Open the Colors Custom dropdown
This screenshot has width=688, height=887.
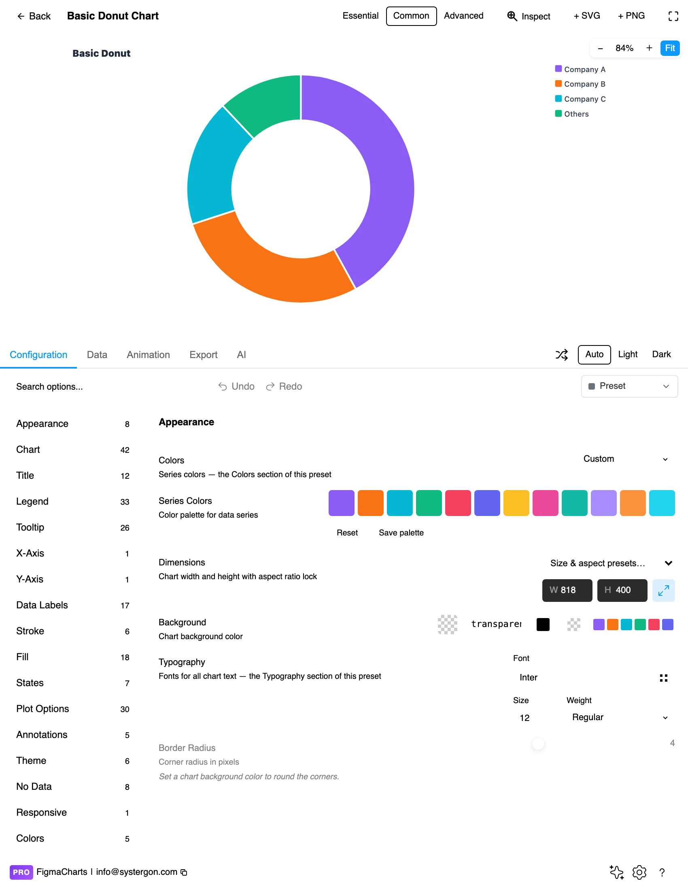pyautogui.click(x=625, y=459)
